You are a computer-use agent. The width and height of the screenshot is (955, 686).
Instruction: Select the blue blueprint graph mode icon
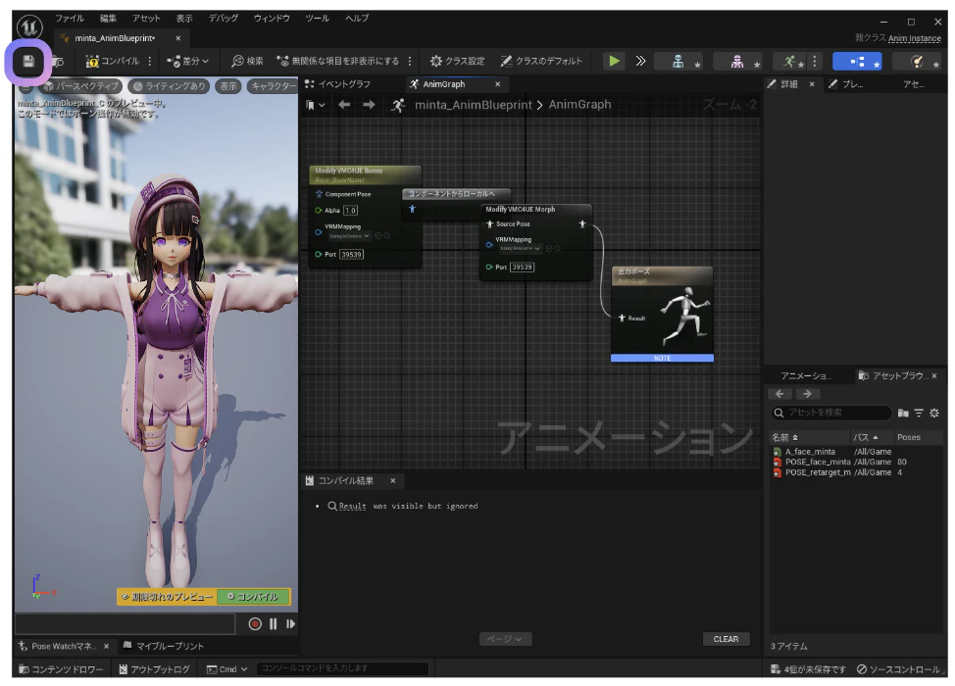[x=857, y=61]
